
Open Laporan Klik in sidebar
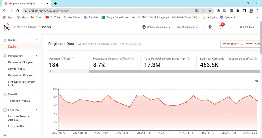16,126
